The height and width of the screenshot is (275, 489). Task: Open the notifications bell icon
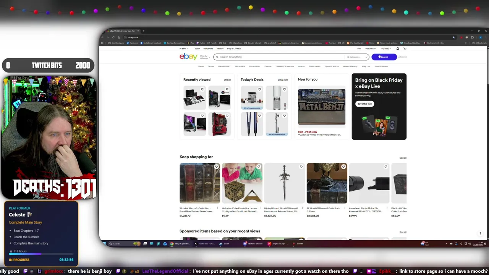[397, 49]
